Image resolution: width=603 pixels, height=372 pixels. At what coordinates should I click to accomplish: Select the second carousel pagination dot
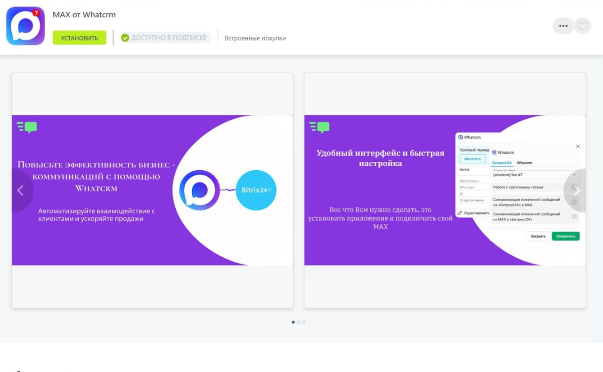(298, 322)
